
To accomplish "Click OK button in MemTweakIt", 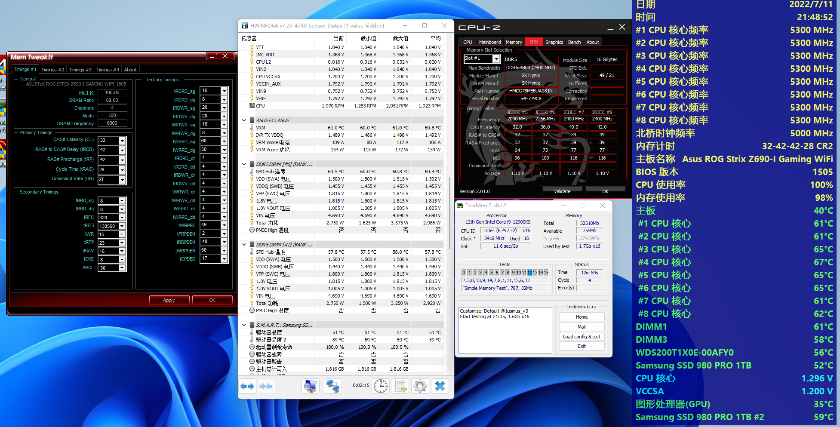I will click(212, 300).
